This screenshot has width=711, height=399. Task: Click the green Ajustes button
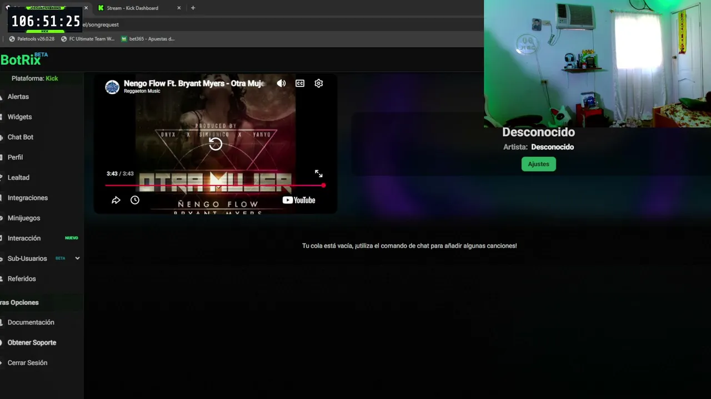538,164
